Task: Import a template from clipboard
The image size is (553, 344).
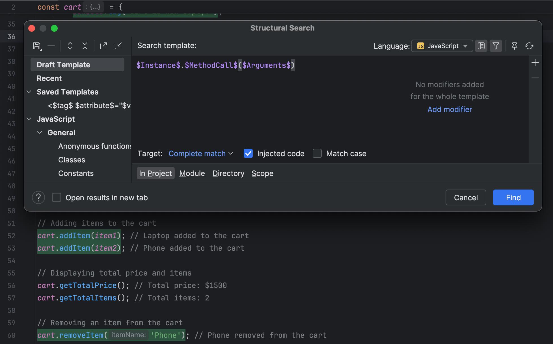Action: pos(118,46)
